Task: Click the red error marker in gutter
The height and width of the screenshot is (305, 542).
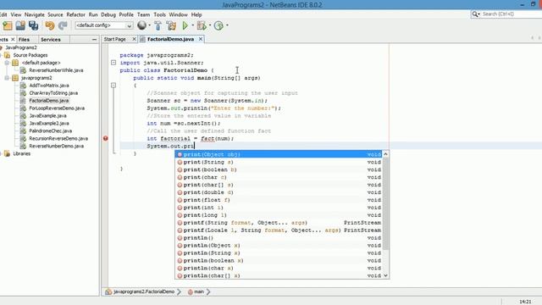Action: coord(105,138)
